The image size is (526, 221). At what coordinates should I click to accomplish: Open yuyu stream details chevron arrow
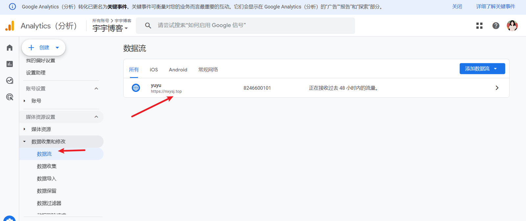pyautogui.click(x=497, y=88)
